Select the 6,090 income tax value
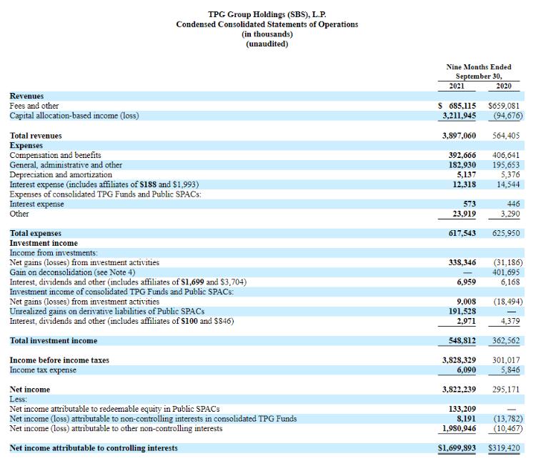The width and height of the screenshot is (536, 461). 466,370
